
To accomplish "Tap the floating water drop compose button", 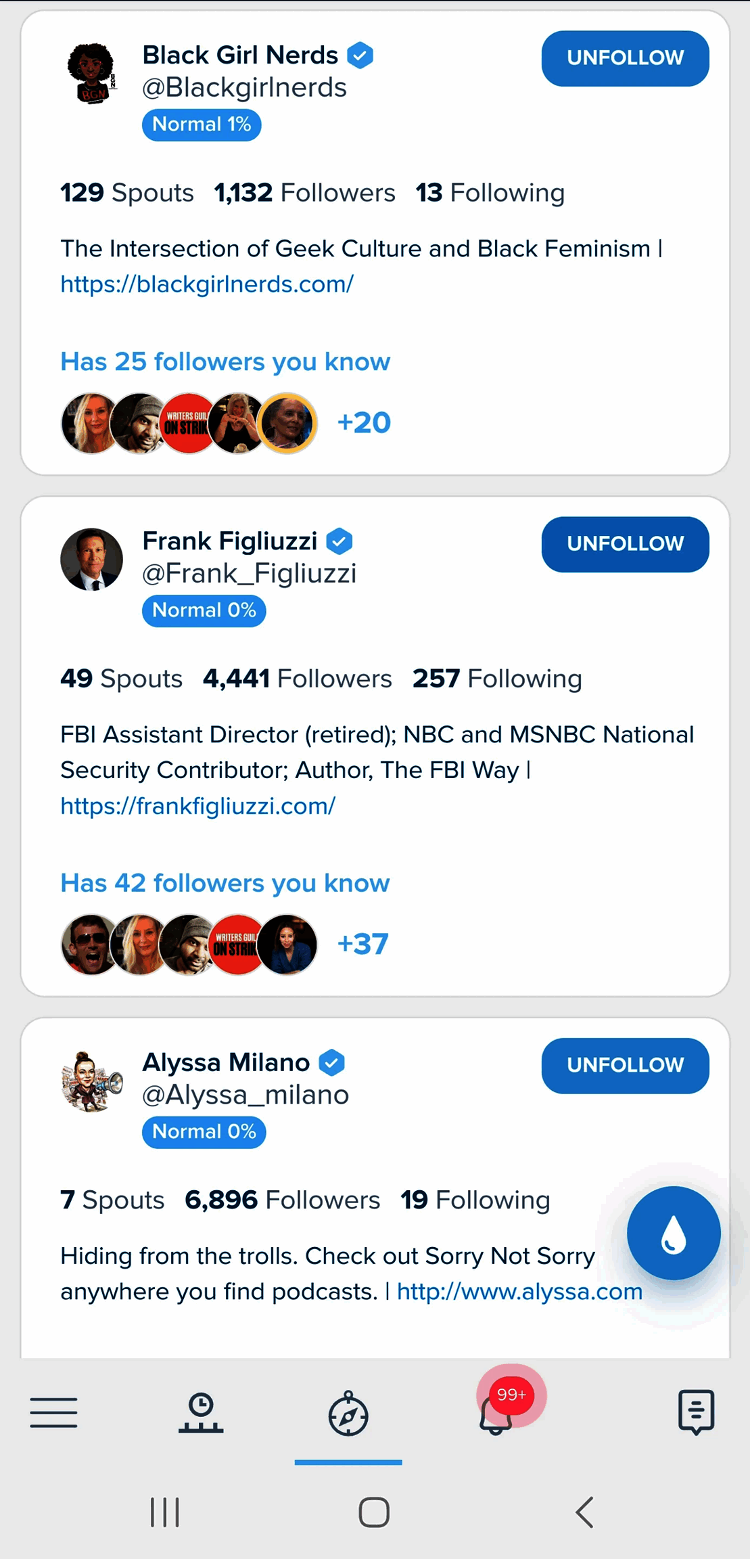I will click(x=673, y=1233).
